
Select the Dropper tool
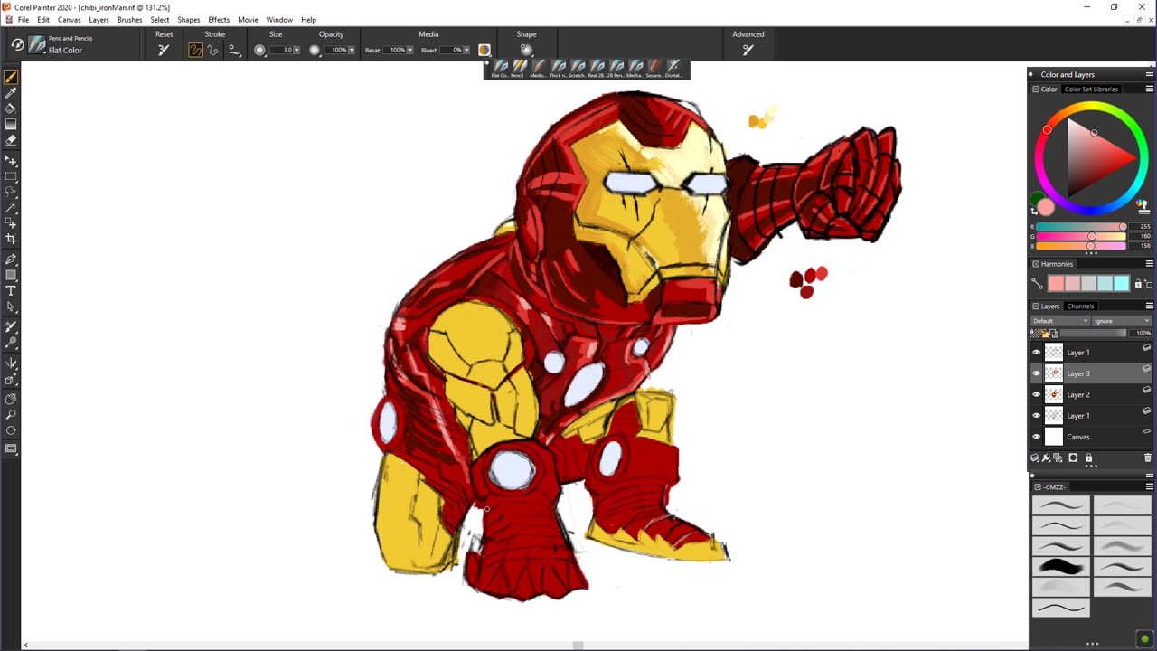point(11,92)
